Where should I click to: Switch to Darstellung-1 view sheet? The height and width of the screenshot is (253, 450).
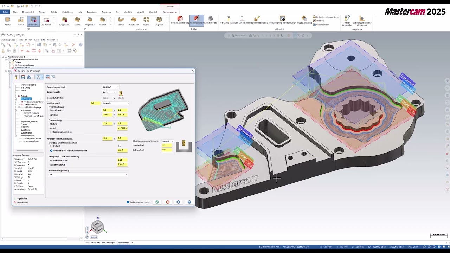109,242
